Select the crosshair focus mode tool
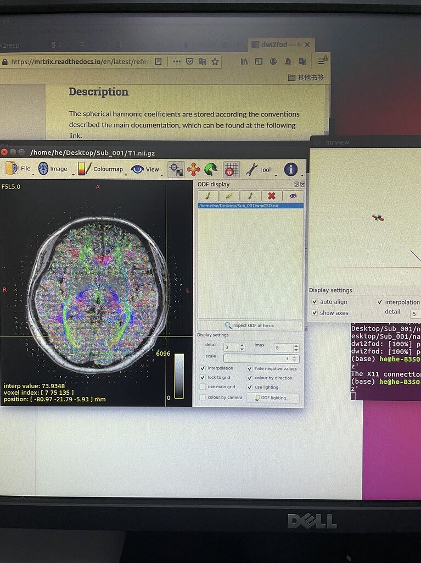Viewport: 421px width, 563px height. coord(176,169)
